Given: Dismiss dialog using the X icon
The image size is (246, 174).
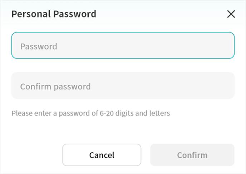Looking at the screenshot, I should (x=231, y=14).
